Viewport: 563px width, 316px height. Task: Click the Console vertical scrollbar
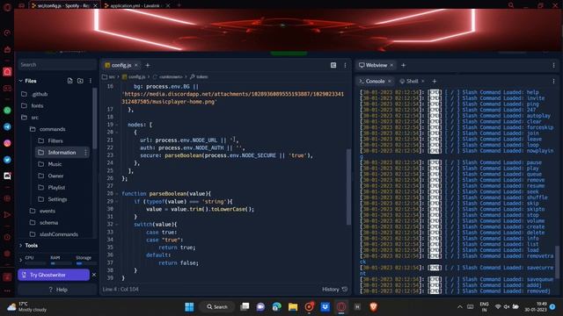(557, 262)
